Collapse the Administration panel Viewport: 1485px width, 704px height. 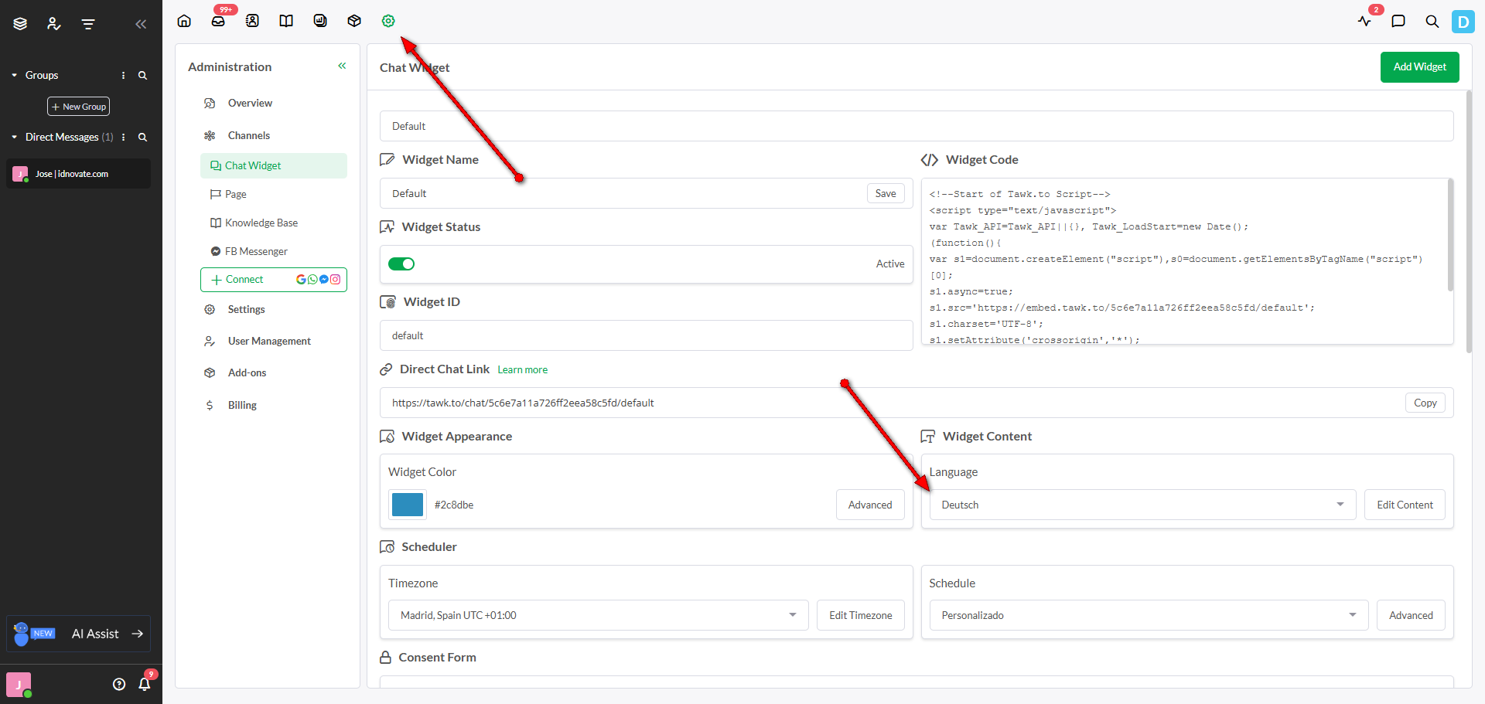[342, 66]
